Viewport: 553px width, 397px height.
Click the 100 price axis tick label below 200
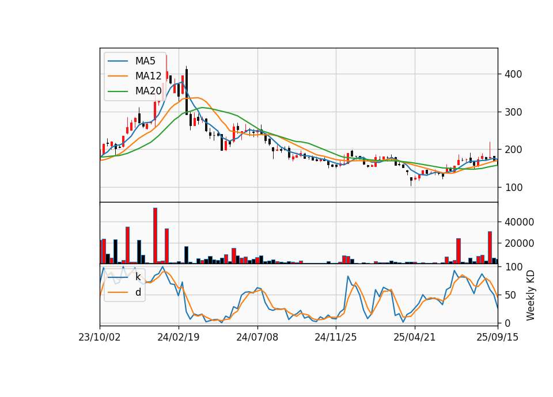pos(513,188)
